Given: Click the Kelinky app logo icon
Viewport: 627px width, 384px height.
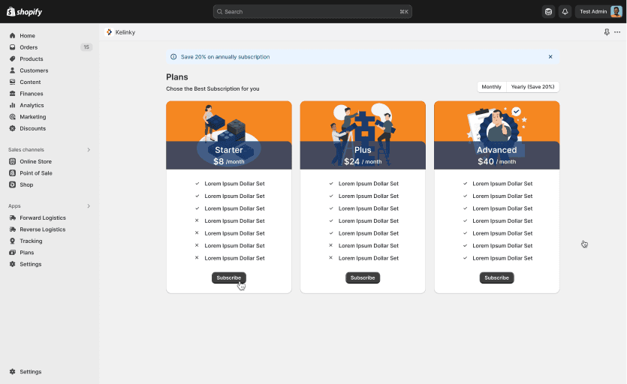Looking at the screenshot, I should [110, 32].
